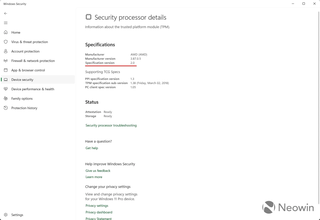Open Security processor troubleshooting
The height and width of the screenshot is (220, 320).
[111, 125]
